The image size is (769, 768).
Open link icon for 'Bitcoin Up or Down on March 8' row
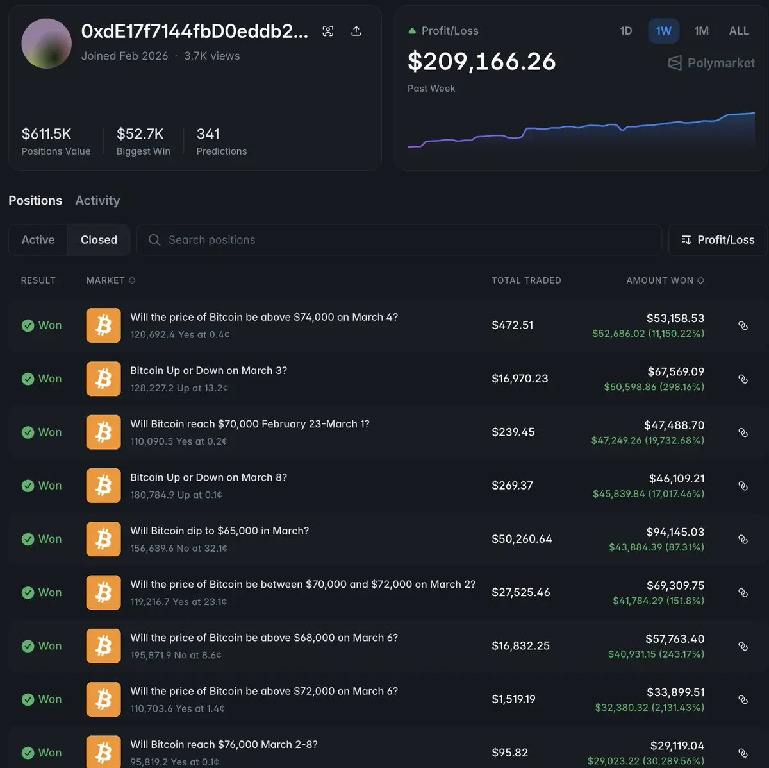(743, 486)
